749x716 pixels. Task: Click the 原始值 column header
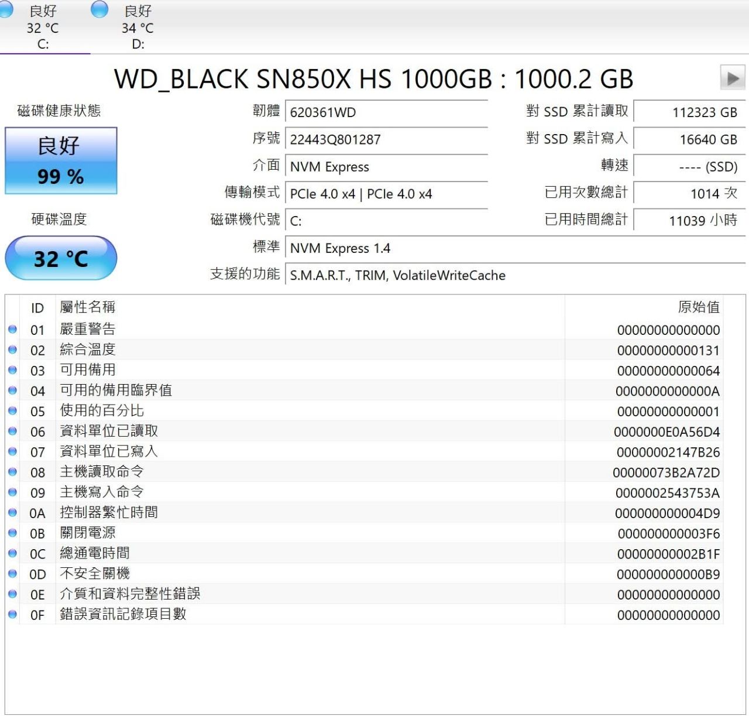point(698,307)
